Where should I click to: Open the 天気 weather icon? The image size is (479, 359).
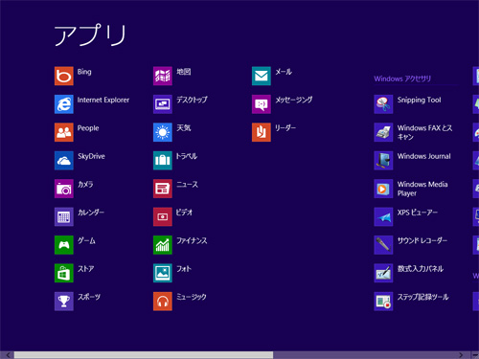click(163, 132)
